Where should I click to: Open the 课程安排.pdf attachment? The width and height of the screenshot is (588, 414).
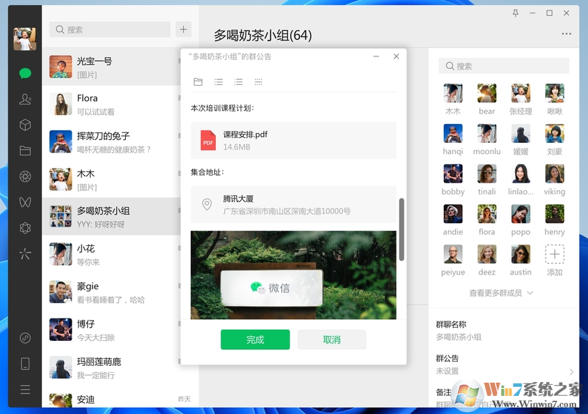[293, 140]
